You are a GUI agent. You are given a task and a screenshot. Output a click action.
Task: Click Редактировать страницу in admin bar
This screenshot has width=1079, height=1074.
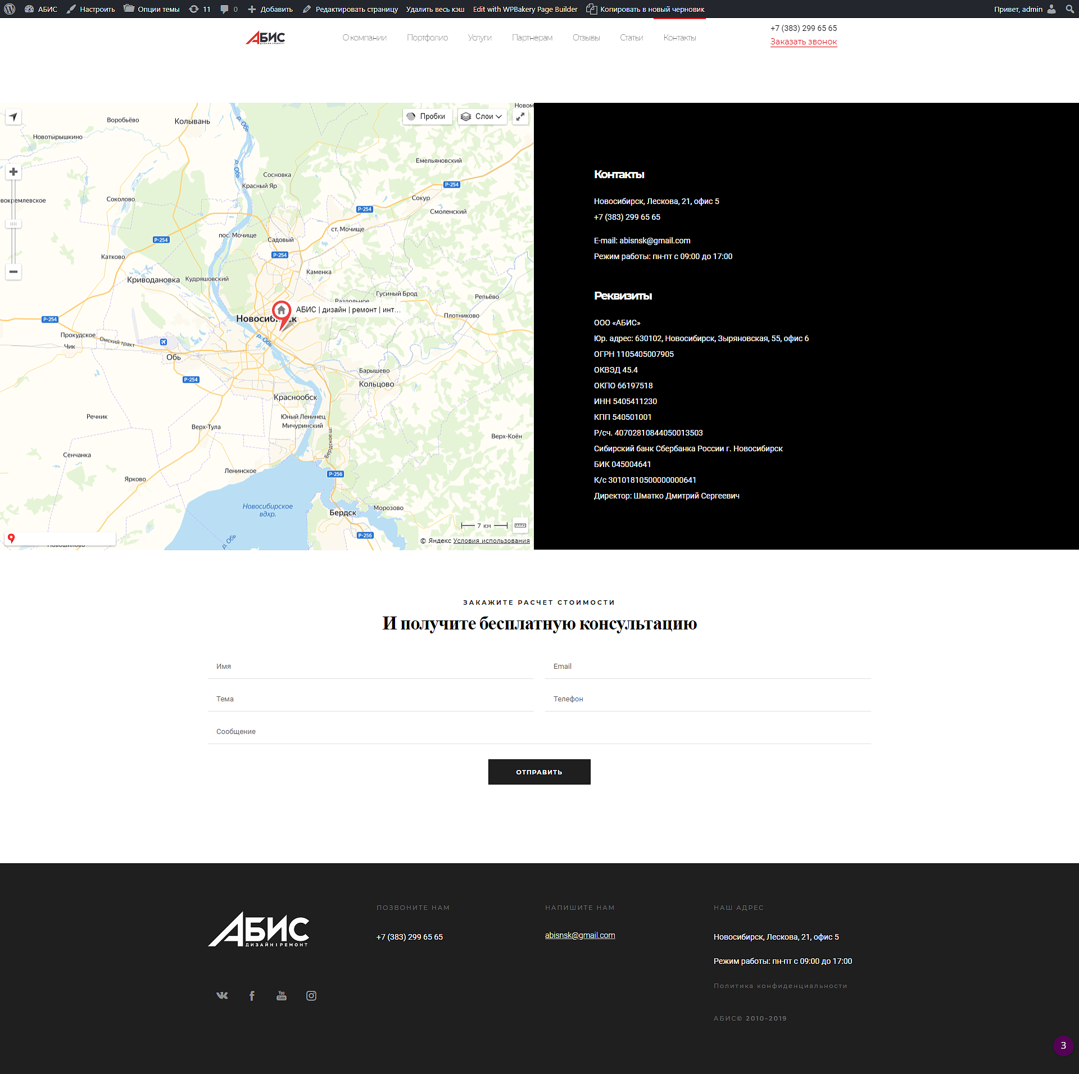(x=350, y=9)
